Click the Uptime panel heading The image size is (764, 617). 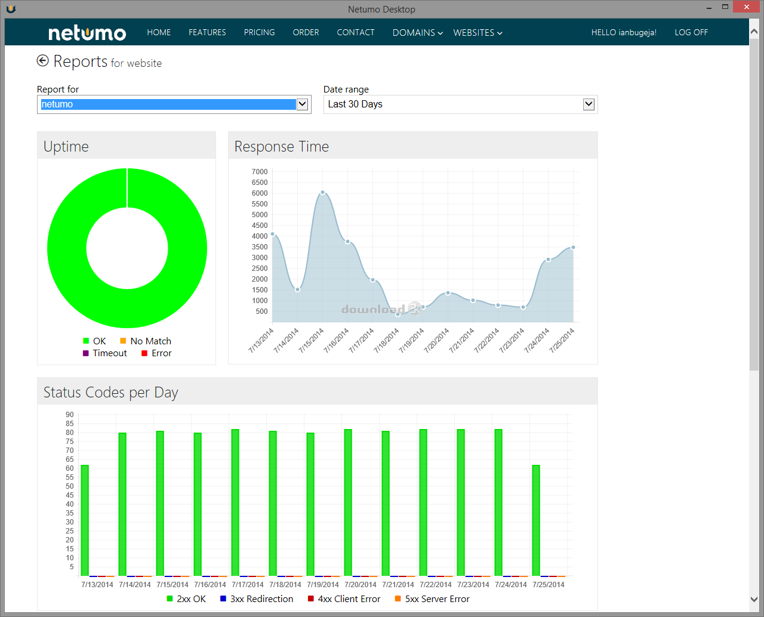tap(66, 146)
